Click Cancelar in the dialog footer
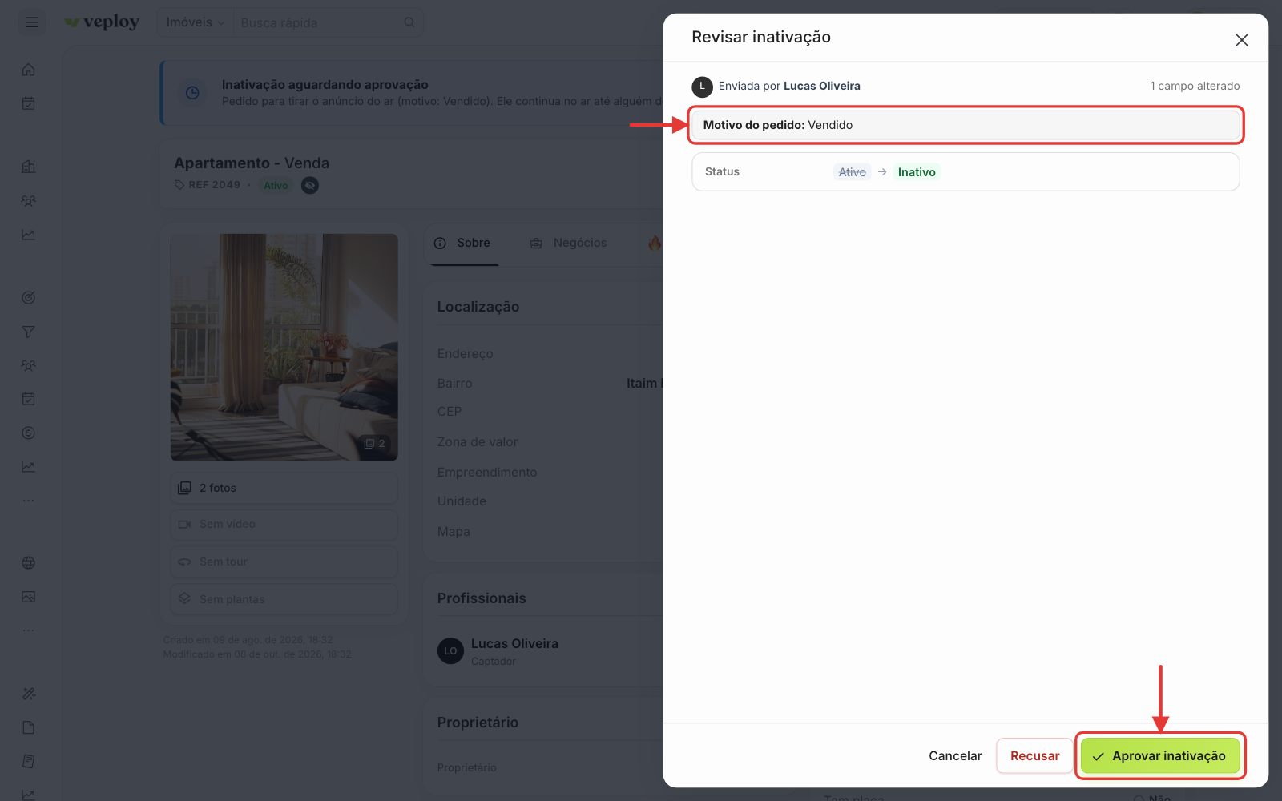The height and width of the screenshot is (801, 1282). [x=955, y=756]
